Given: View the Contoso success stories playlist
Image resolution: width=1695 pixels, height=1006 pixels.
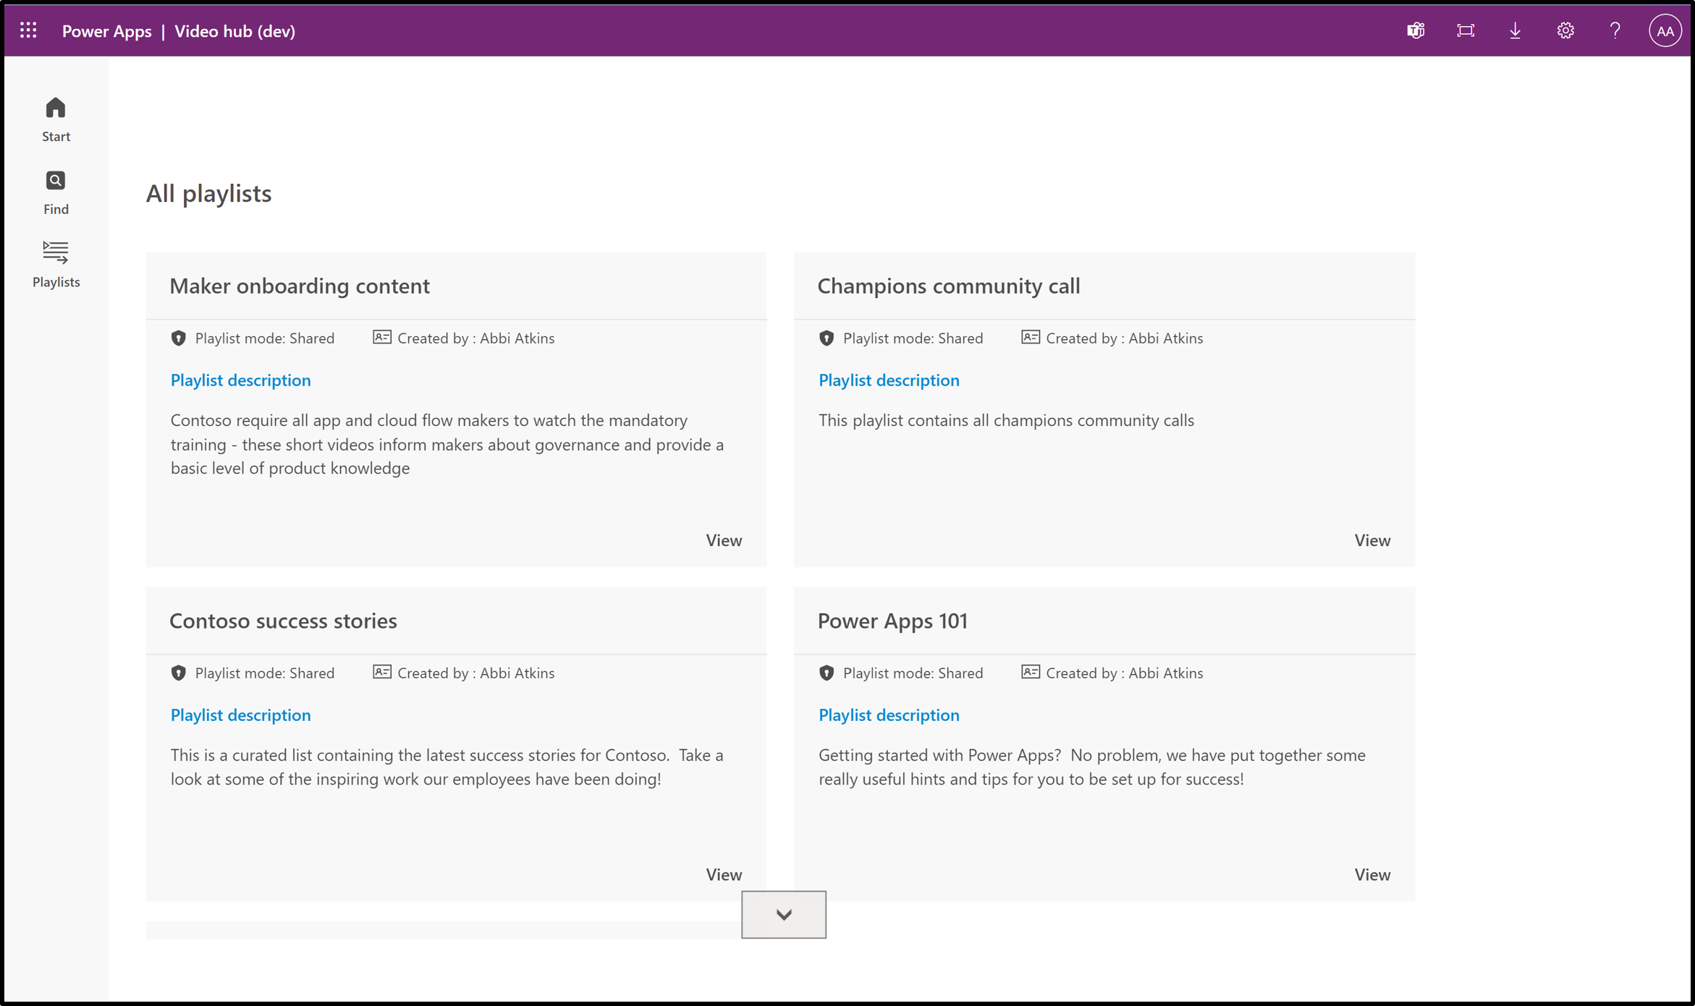Looking at the screenshot, I should tap(724, 873).
